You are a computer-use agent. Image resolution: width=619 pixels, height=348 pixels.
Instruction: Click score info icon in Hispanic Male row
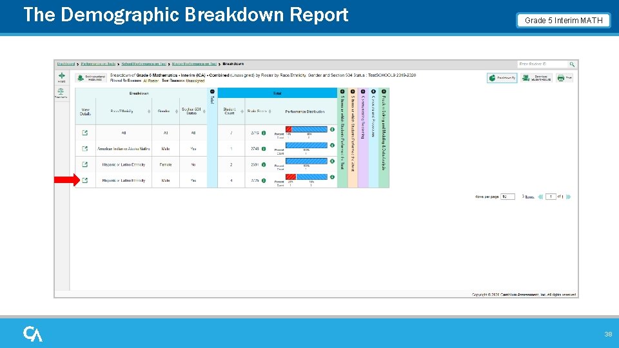pos(264,180)
